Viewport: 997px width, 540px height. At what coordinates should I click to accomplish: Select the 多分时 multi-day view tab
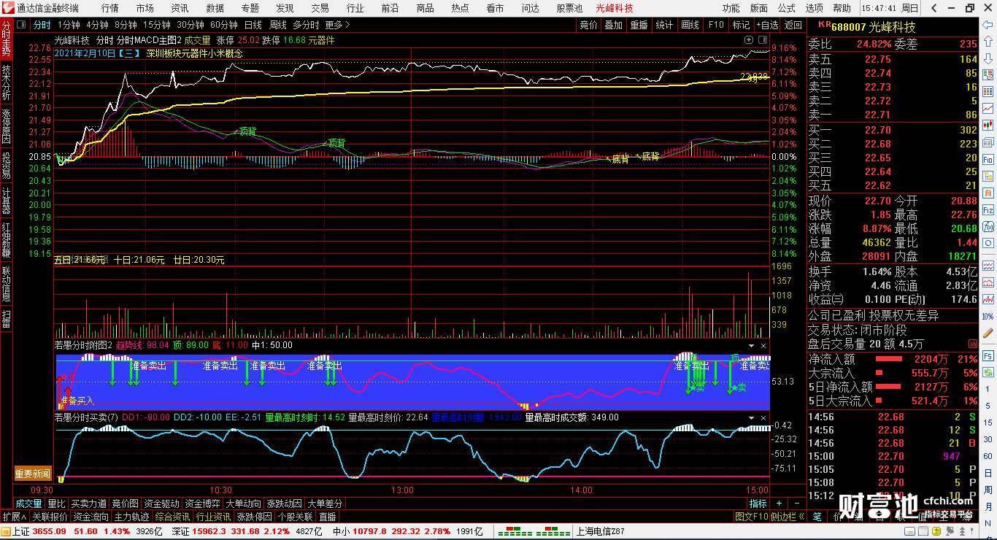(307, 25)
